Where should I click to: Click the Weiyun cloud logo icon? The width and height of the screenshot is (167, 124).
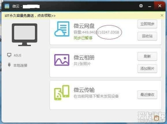click(x=7, y=6)
